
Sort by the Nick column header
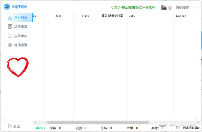58,16
